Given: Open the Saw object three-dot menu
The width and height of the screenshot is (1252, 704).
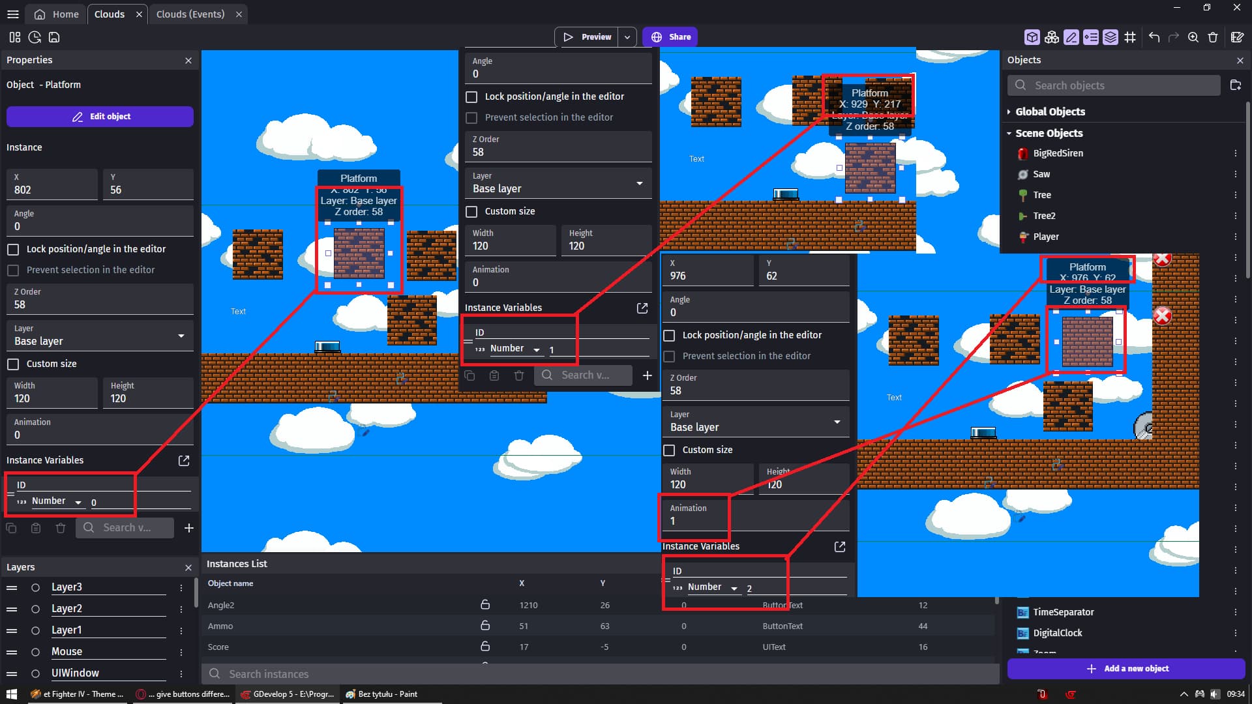Looking at the screenshot, I should pyautogui.click(x=1235, y=174).
